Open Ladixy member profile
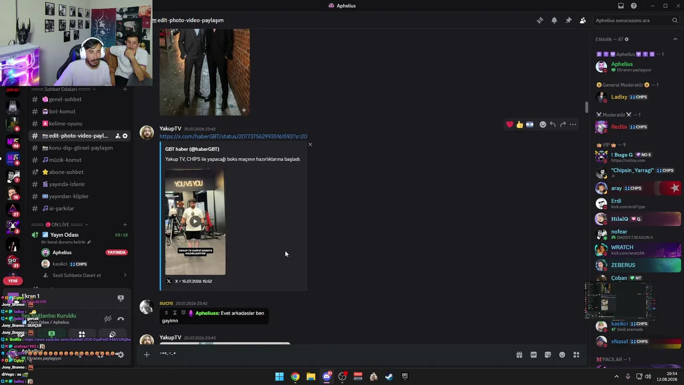684x385 pixels. pyautogui.click(x=638, y=97)
